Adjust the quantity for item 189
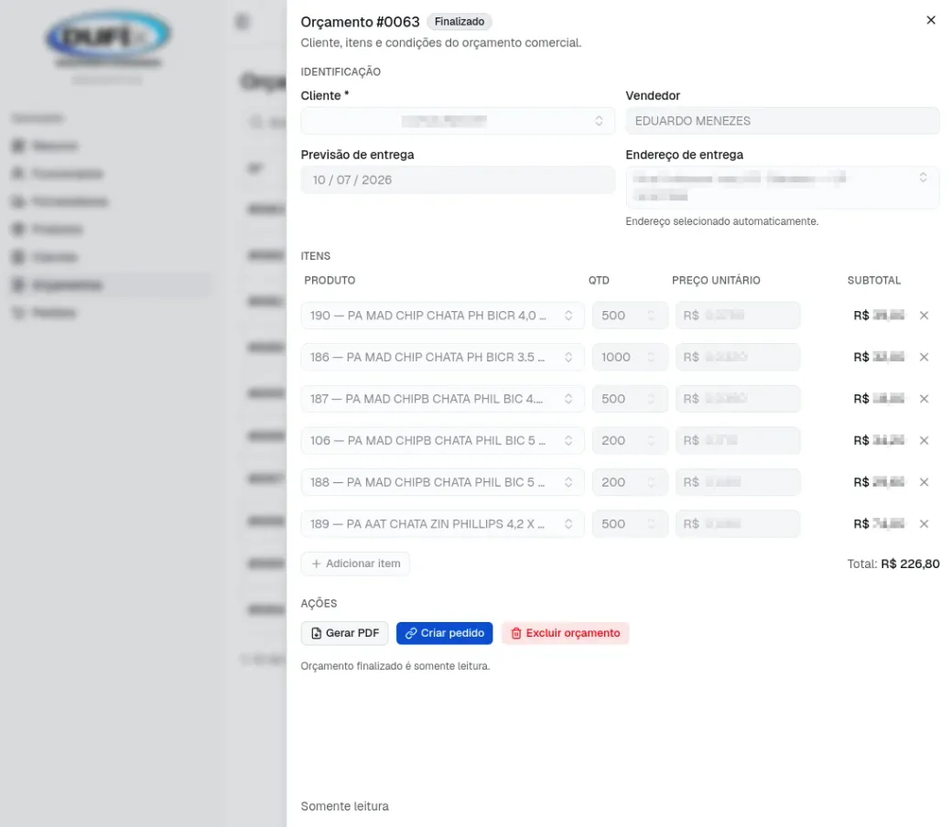This screenshot has height=827, width=952. (x=630, y=523)
